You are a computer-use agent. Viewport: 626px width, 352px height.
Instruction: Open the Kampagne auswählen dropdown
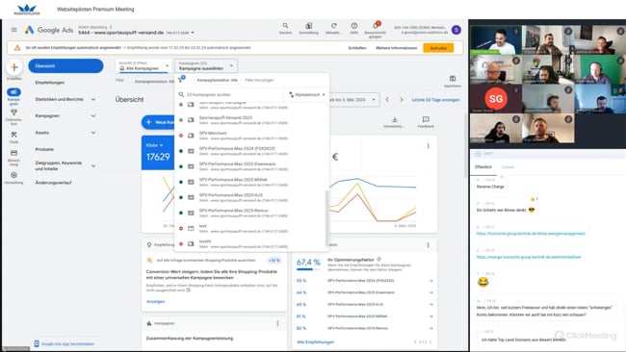point(206,66)
